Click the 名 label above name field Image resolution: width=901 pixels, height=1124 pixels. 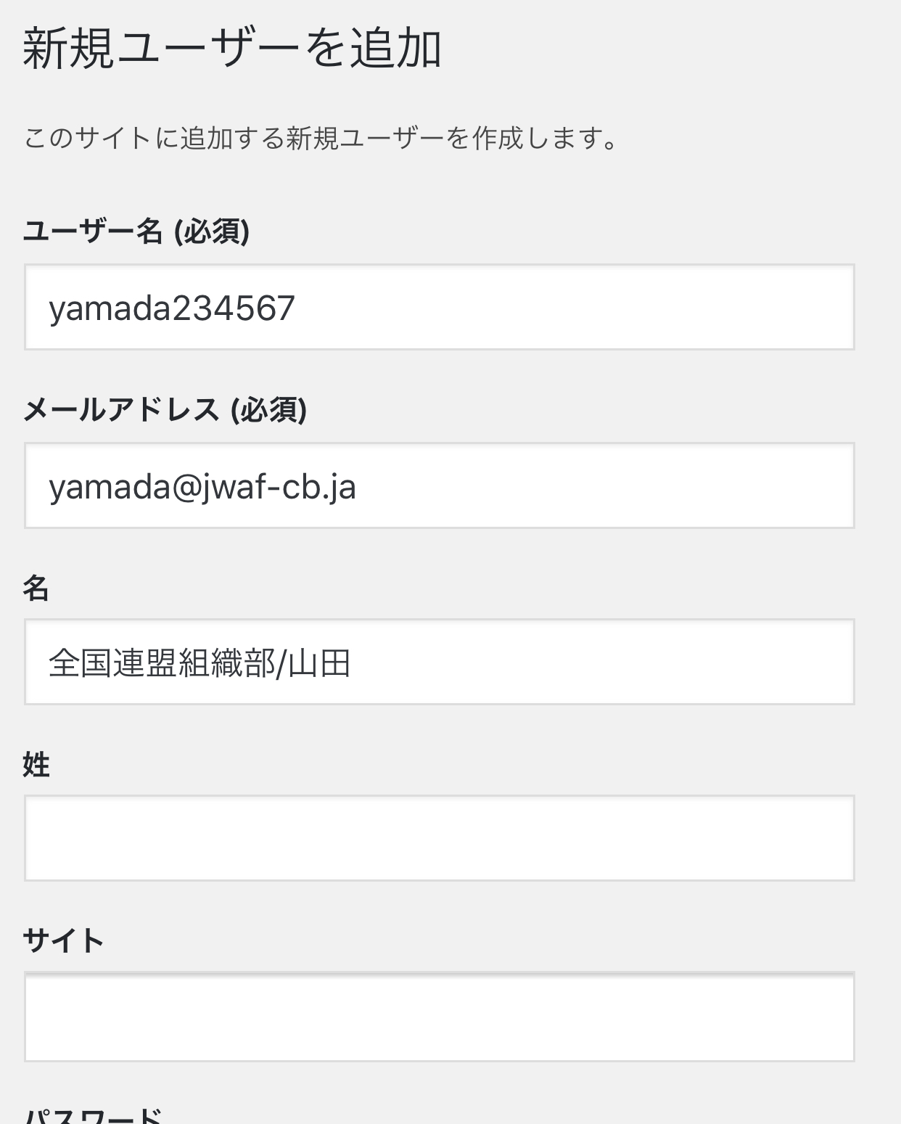[36, 588]
